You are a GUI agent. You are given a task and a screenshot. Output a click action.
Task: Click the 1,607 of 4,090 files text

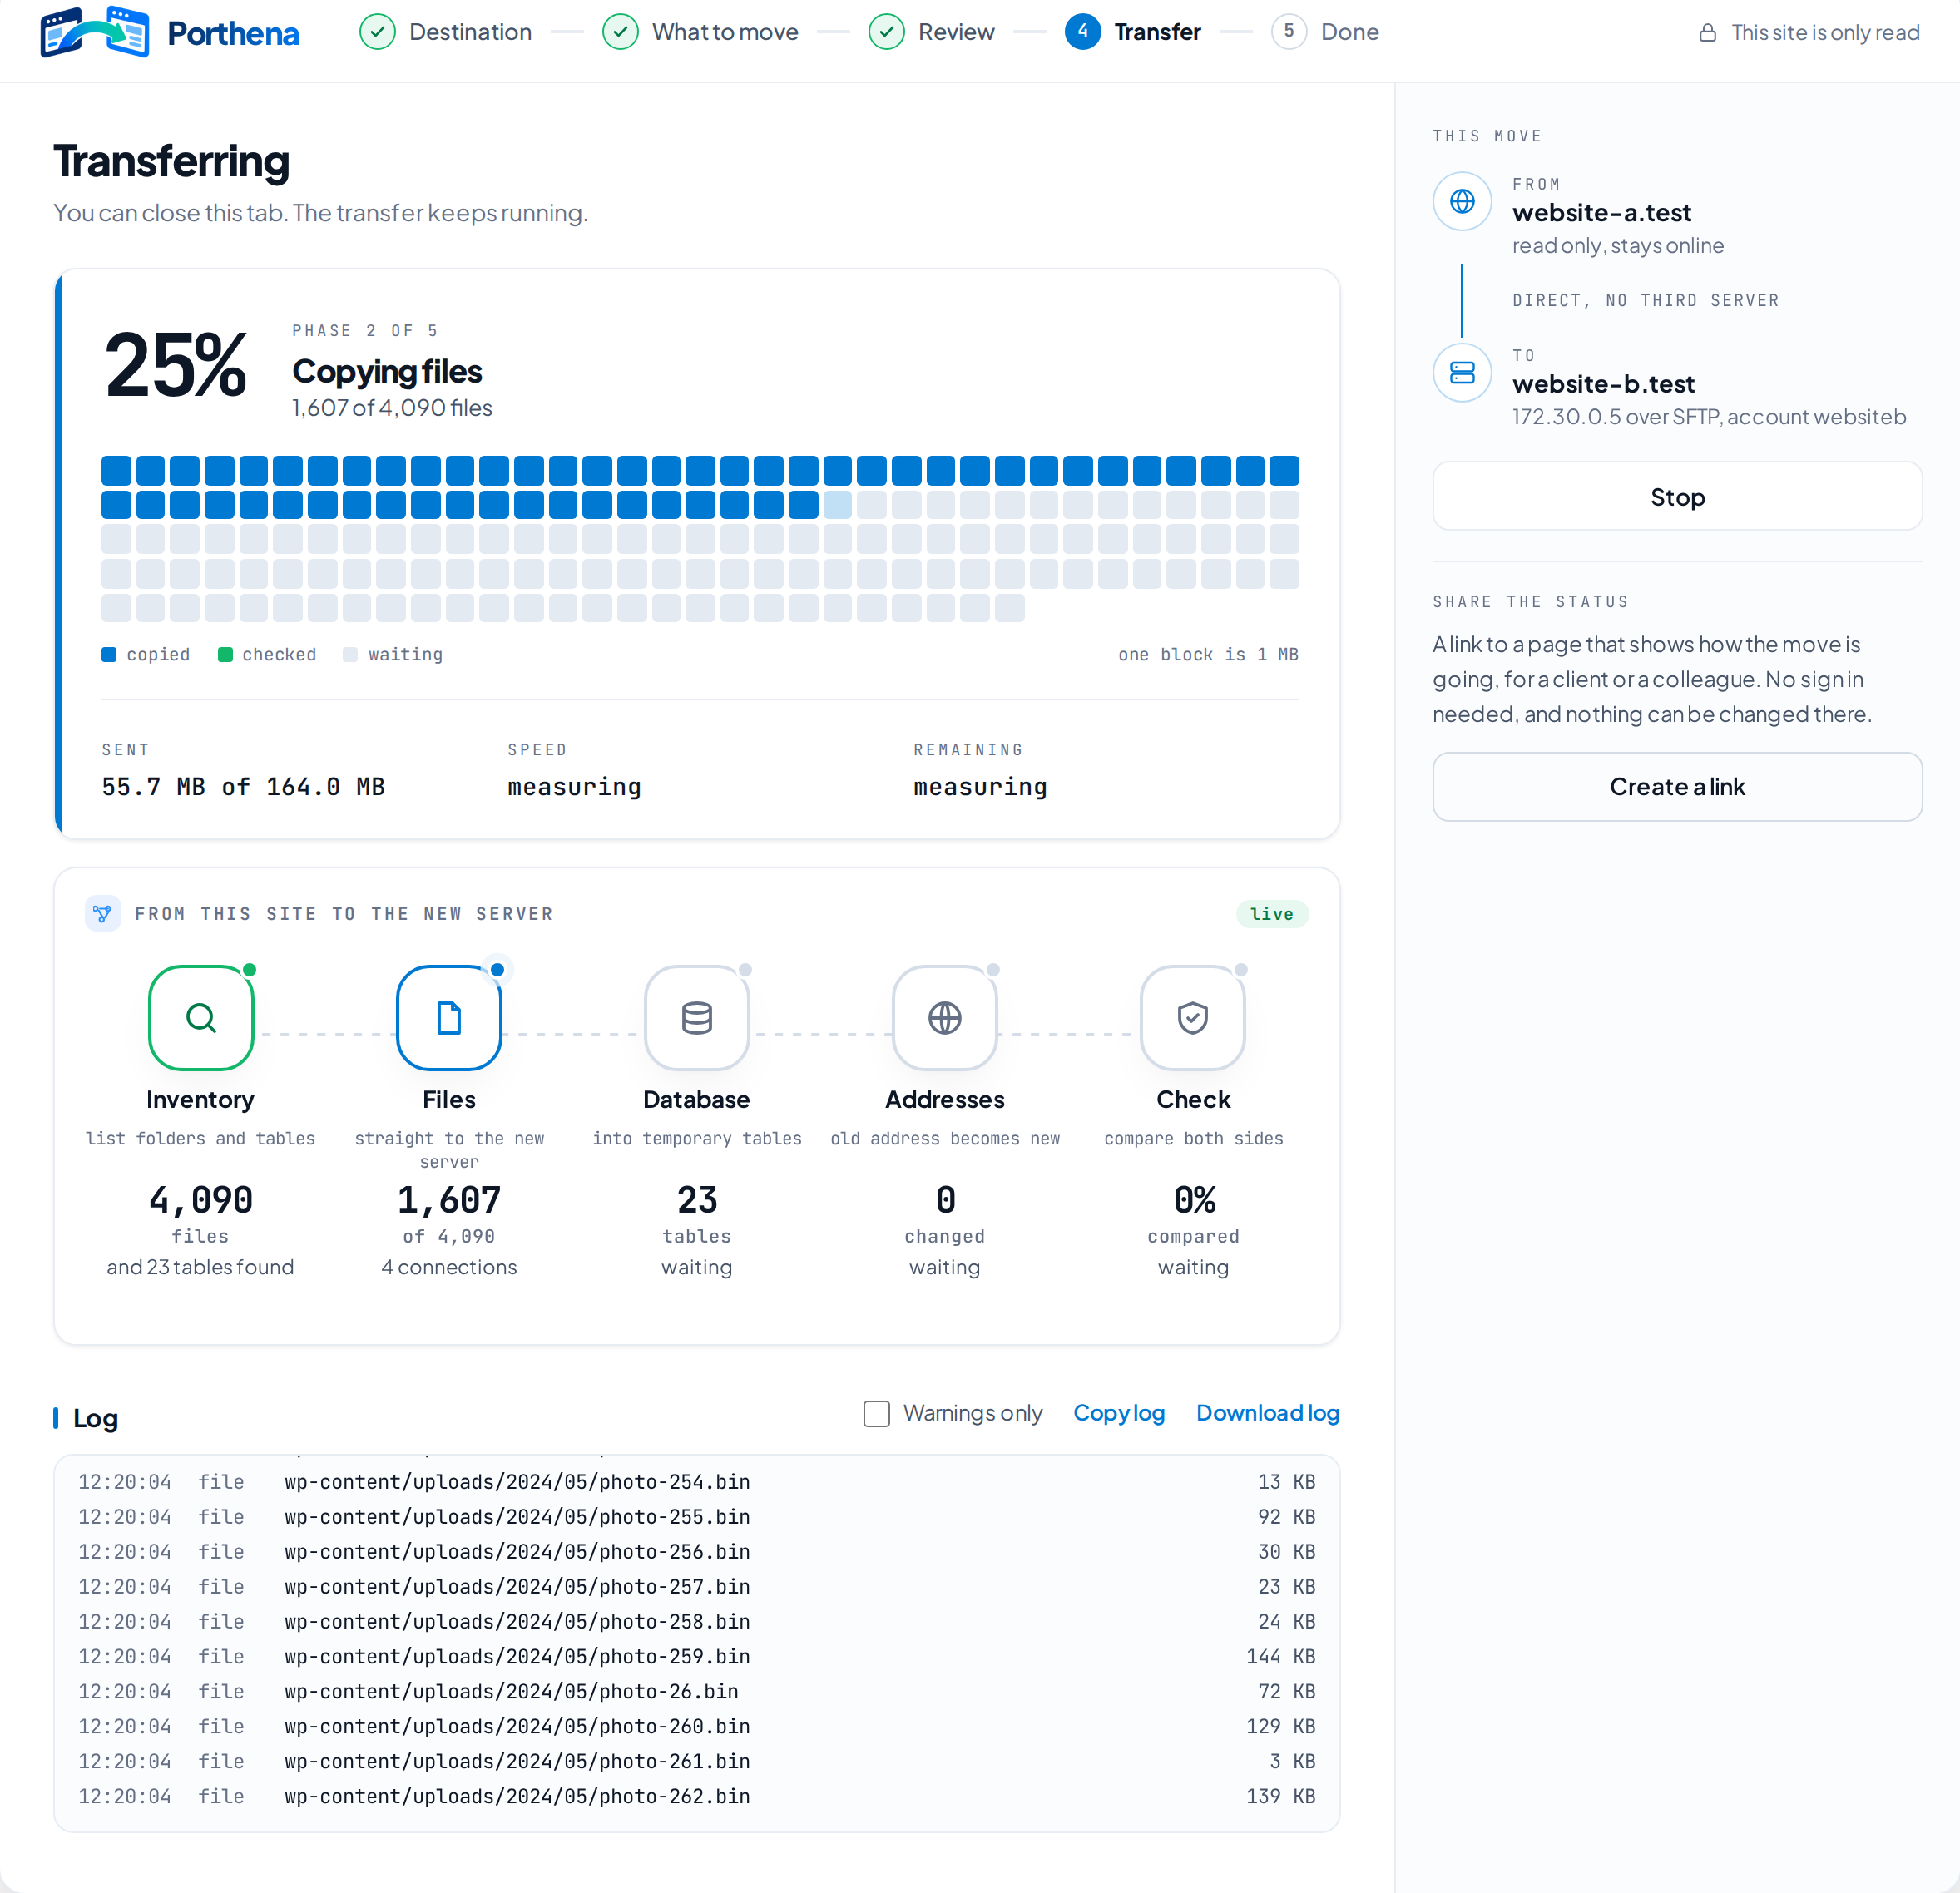392,407
